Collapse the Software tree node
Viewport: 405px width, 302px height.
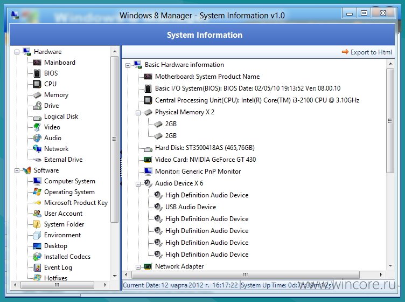point(17,170)
